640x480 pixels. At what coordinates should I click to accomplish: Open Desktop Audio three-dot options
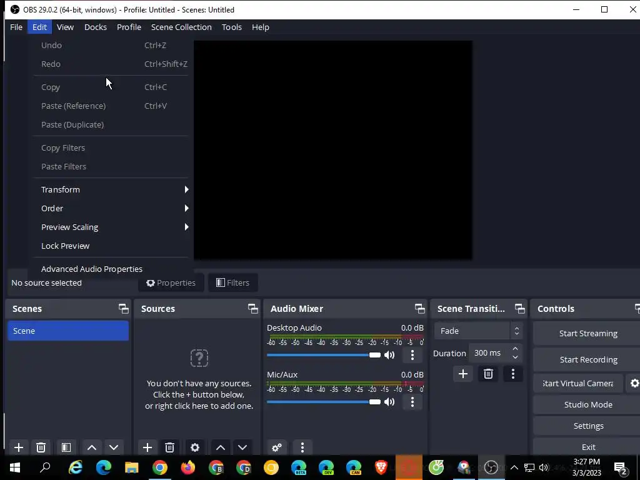412,355
